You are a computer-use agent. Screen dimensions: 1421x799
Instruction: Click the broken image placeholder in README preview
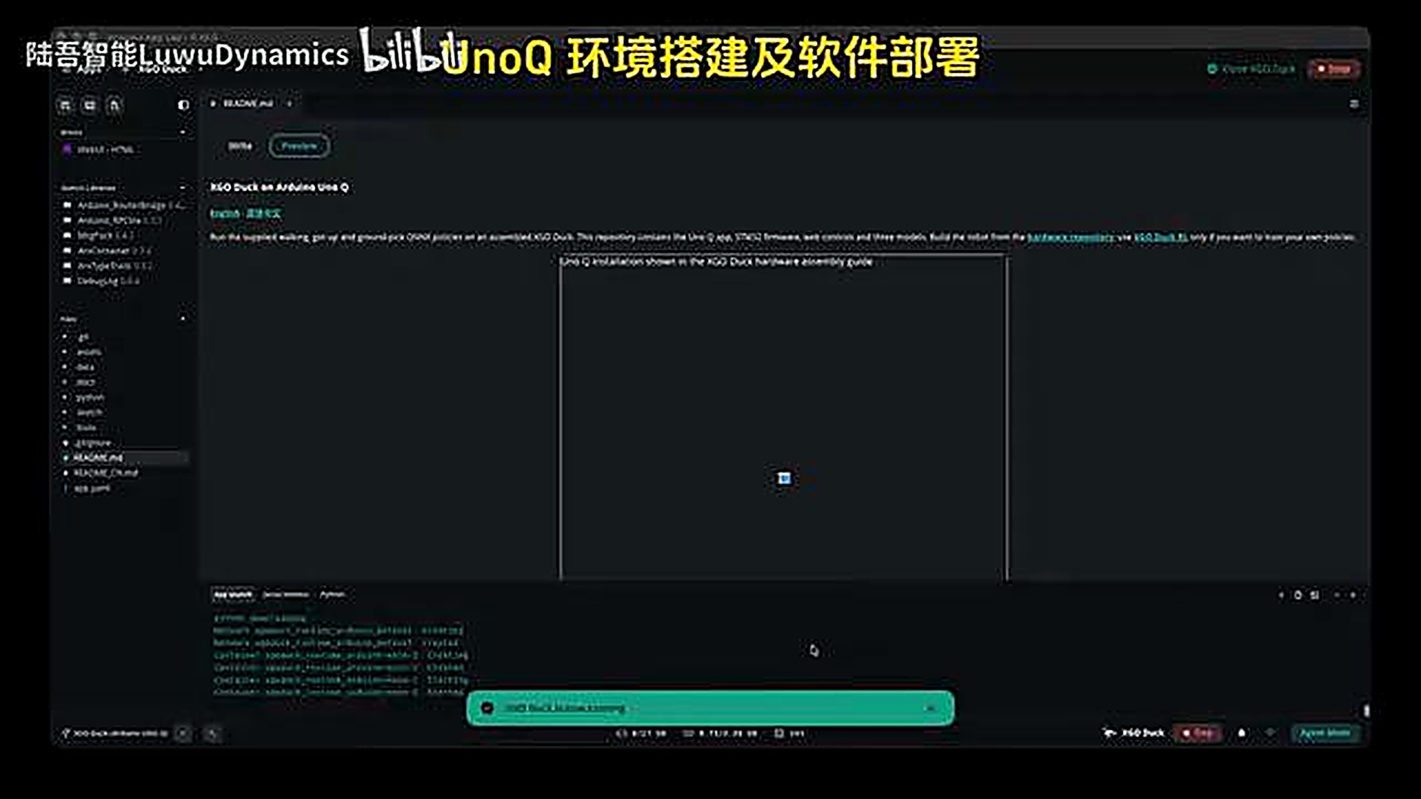[784, 478]
